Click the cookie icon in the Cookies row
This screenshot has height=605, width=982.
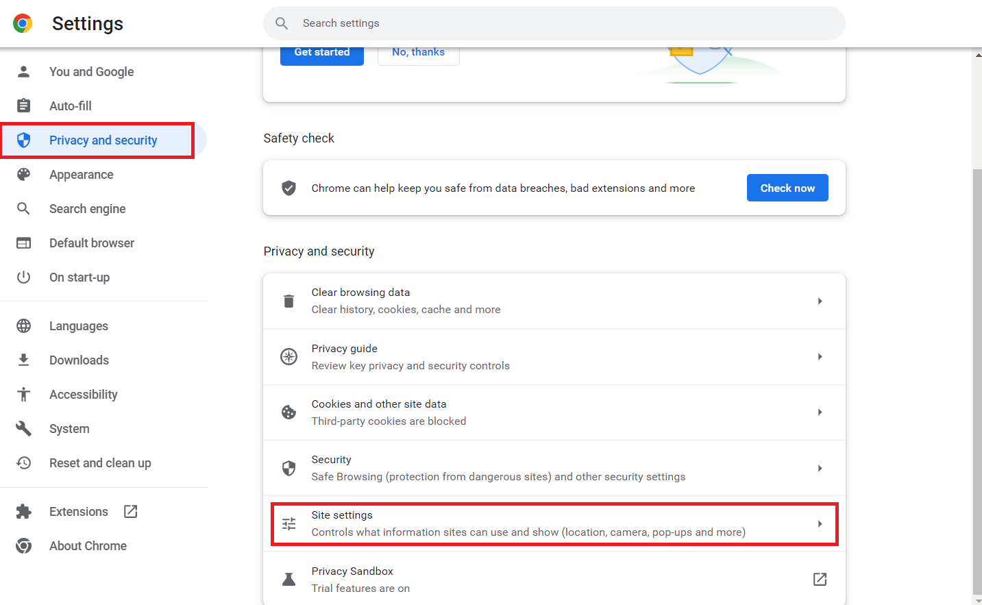289,412
